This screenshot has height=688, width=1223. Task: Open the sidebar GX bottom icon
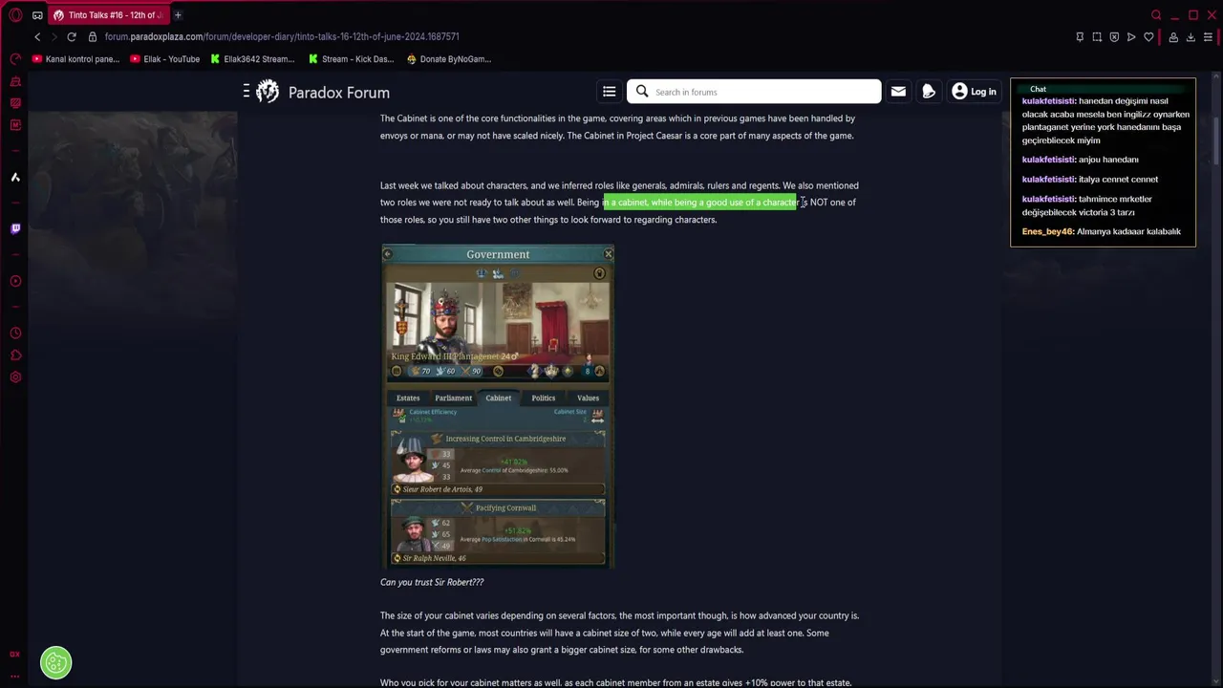tap(14, 655)
